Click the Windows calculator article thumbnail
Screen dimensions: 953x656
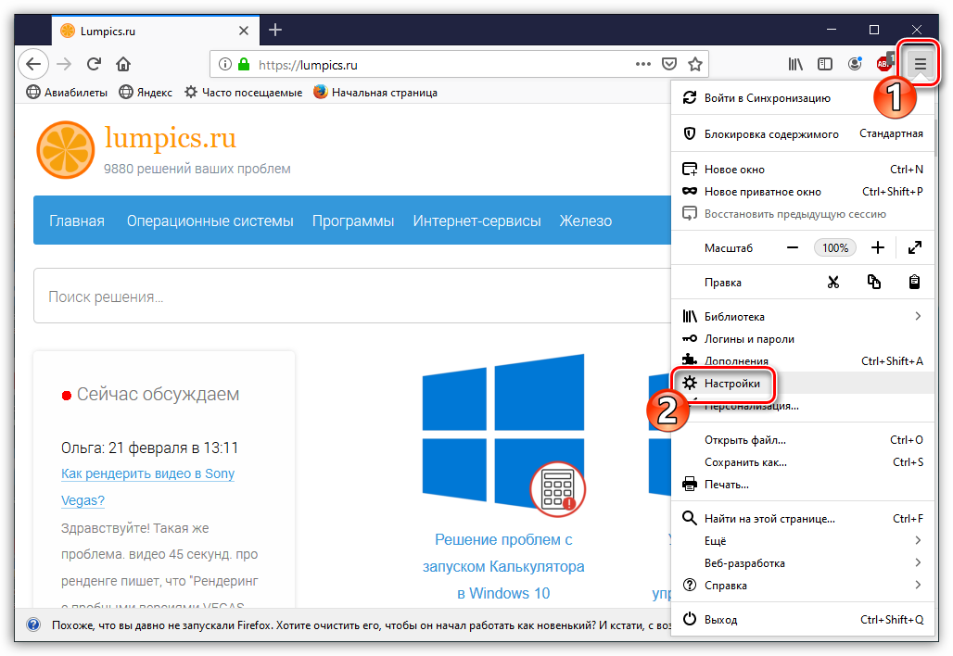503,435
